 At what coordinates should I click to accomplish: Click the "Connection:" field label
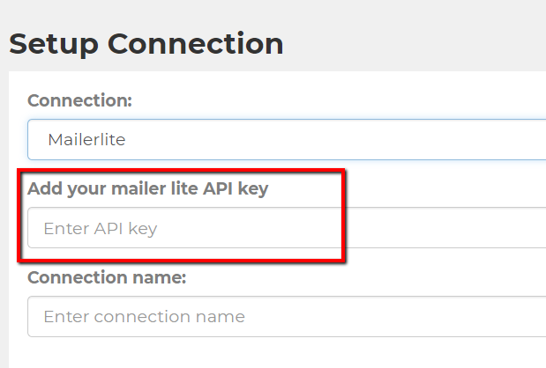80,100
